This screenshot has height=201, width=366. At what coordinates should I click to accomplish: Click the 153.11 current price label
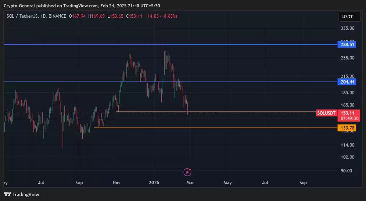349,113
